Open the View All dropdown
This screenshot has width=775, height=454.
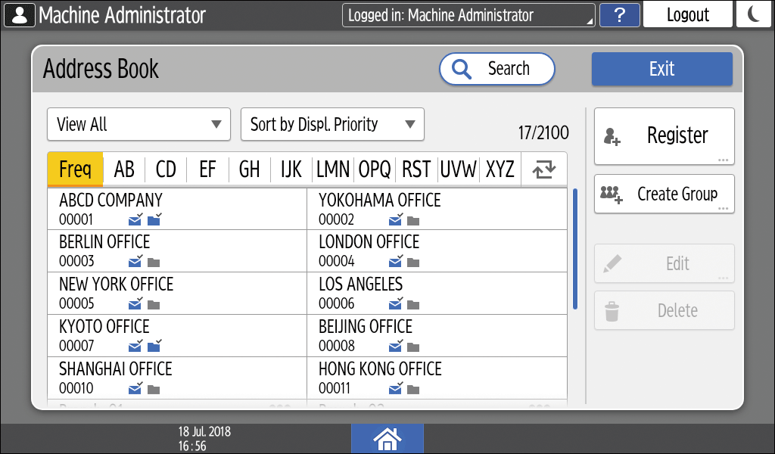(139, 124)
